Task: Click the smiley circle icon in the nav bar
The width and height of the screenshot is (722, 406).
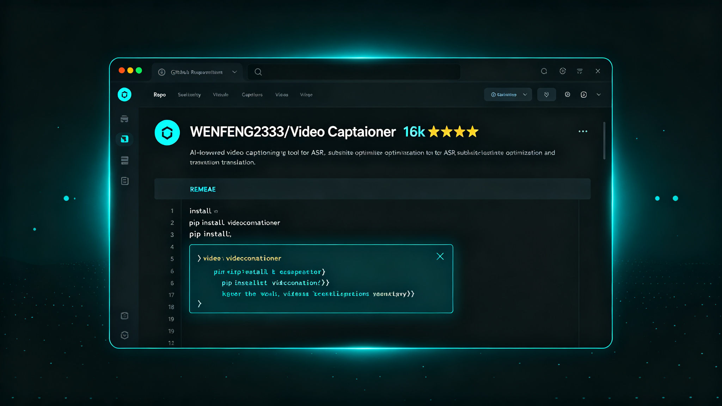Action: (568, 94)
